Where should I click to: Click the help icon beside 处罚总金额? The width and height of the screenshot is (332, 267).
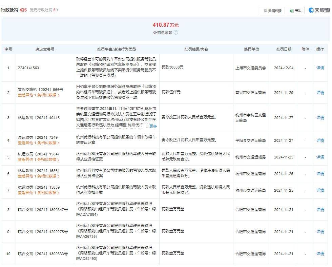click(176, 33)
